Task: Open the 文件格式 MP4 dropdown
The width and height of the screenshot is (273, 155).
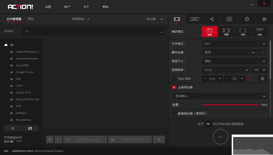Action: click(x=234, y=44)
